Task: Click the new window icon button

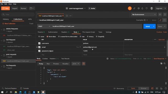Action: pyautogui.click(x=32, y=8)
